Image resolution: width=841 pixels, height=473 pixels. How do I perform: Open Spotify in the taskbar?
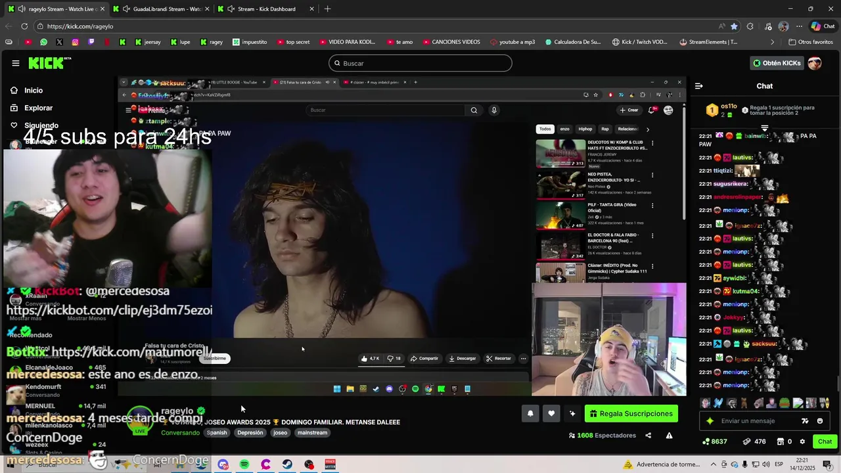click(x=244, y=464)
